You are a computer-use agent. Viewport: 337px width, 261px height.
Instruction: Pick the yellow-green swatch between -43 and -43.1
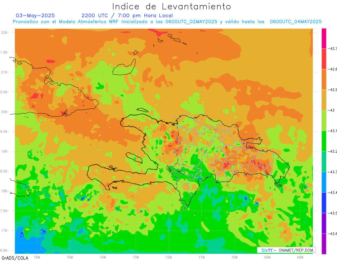[324, 120]
